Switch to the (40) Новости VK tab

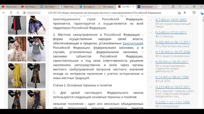(48, 7)
